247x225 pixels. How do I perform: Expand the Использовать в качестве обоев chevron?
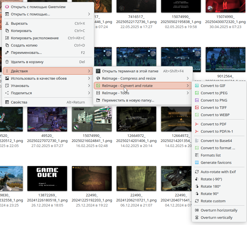pos(89,78)
